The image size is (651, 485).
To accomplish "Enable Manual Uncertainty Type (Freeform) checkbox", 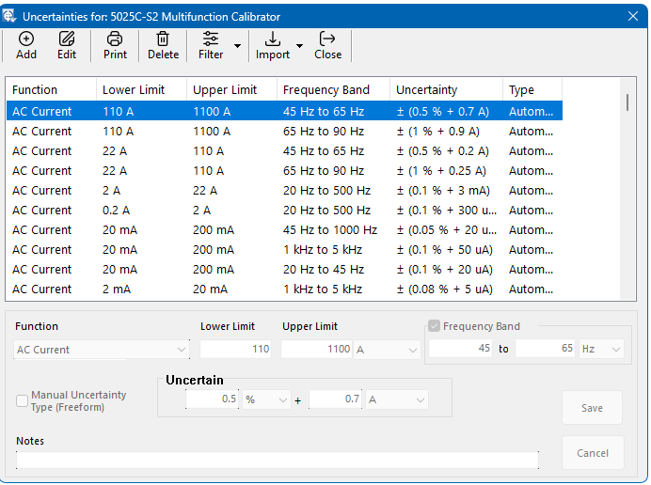I will 23,401.
